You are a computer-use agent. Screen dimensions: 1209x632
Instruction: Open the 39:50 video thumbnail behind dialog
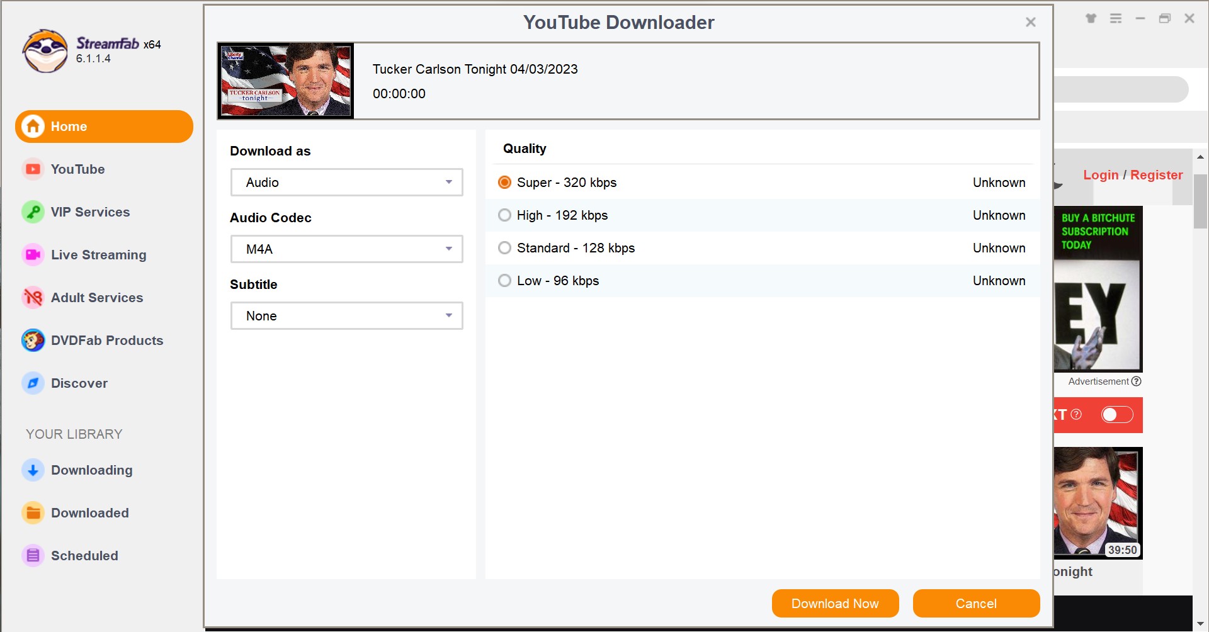(1098, 503)
